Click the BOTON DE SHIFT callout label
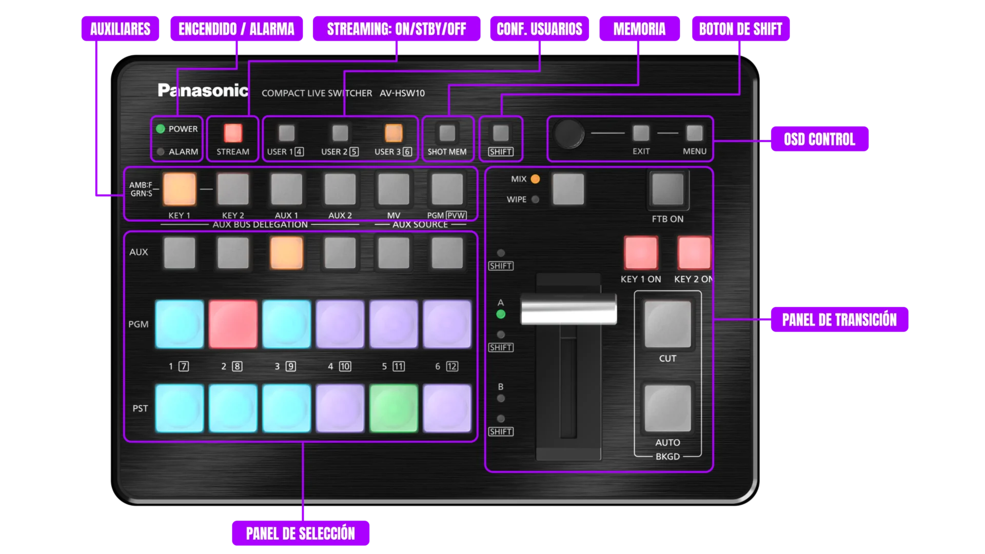 pyautogui.click(x=741, y=29)
